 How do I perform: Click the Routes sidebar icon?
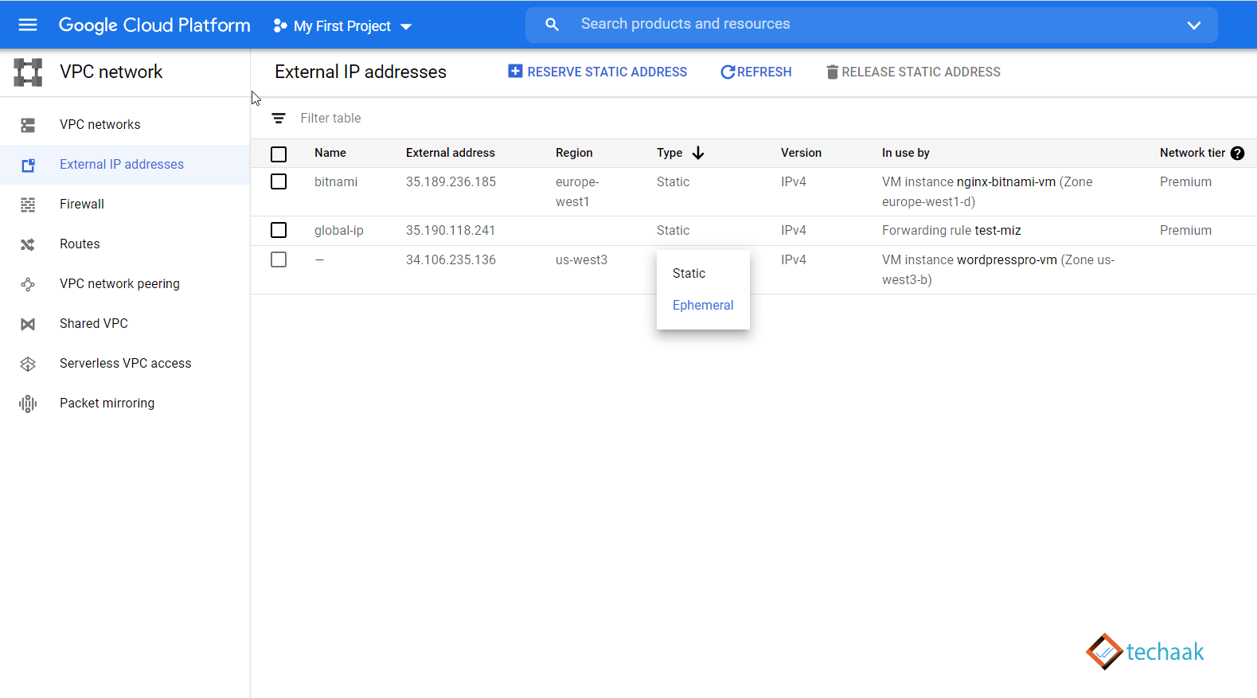click(28, 244)
